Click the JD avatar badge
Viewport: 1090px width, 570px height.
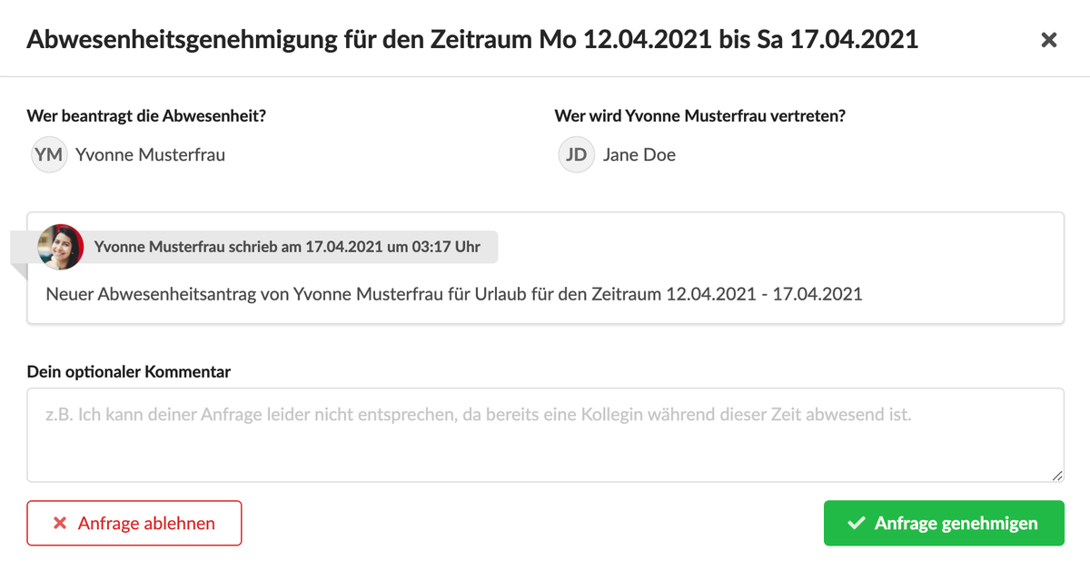click(576, 154)
